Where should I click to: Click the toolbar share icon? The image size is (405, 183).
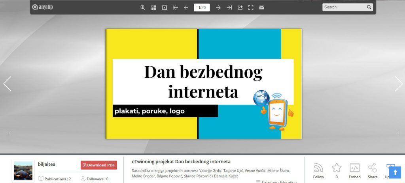pyautogui.click(x=240, y=7)
